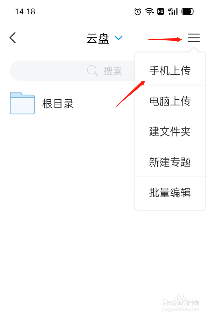The width and height of the screenshot is (211, 317).
Task: Tap the 14:18 clock in status bar
Action: pyautogui.click(x=25, y=12)
